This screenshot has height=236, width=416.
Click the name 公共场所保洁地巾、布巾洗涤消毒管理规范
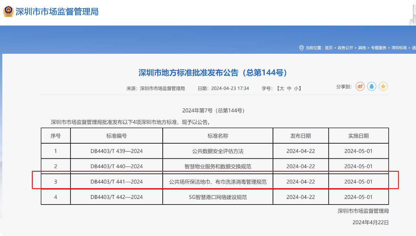pos(218,182)
